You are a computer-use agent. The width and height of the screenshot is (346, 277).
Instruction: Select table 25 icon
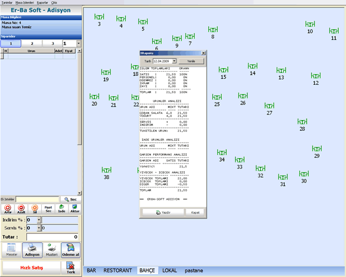217,97
